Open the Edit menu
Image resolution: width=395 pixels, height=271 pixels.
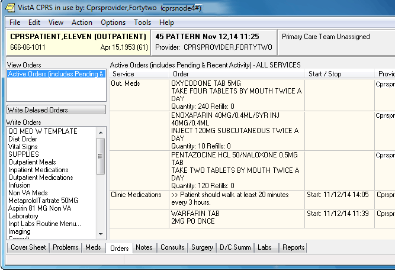(x=34, y=22)
